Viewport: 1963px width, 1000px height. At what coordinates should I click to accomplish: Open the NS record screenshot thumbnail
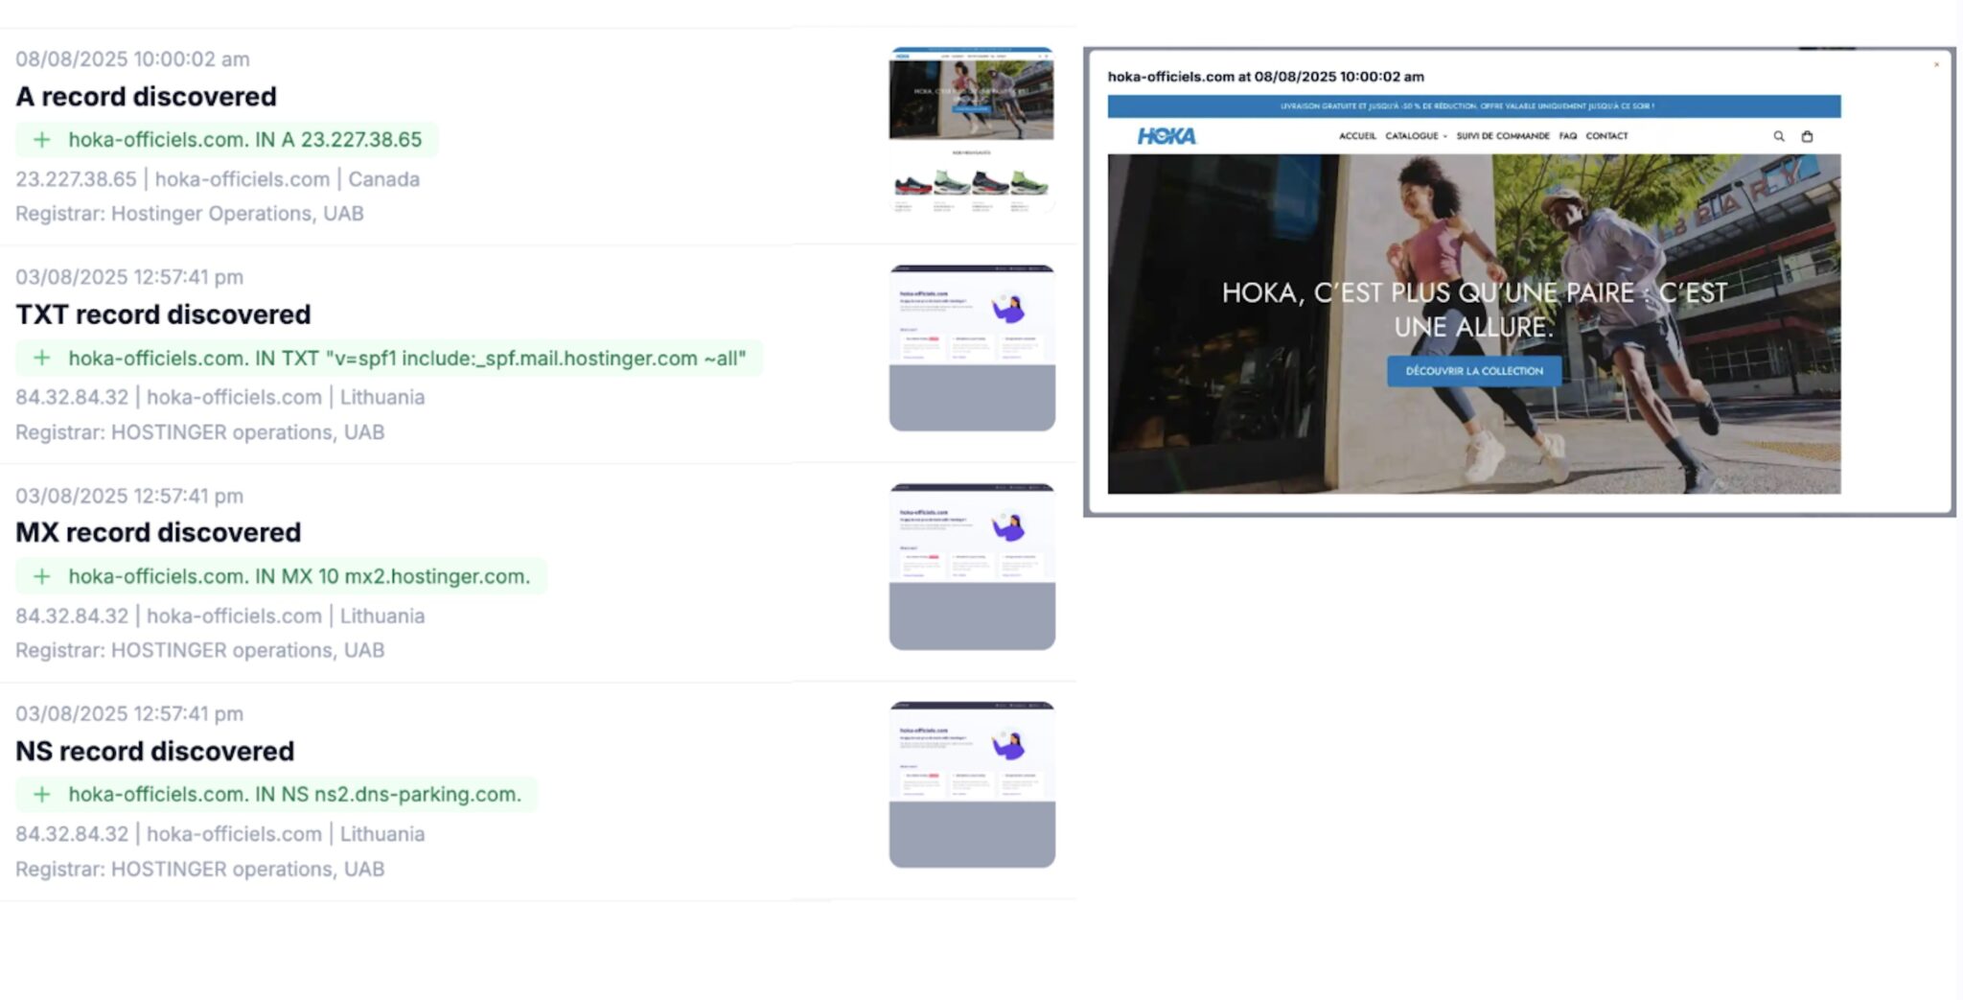coord(972,784)
